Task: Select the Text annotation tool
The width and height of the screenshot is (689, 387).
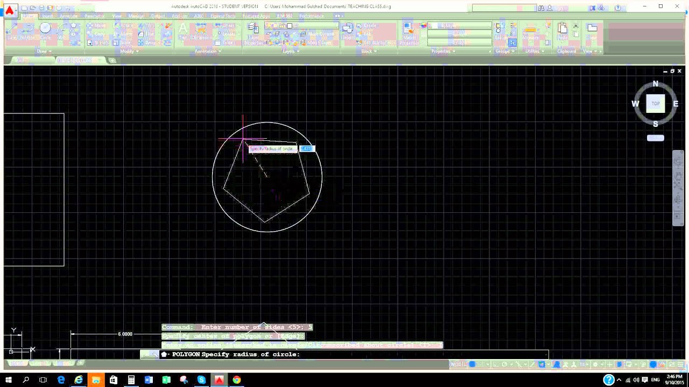Action: [x=183, y=31]
